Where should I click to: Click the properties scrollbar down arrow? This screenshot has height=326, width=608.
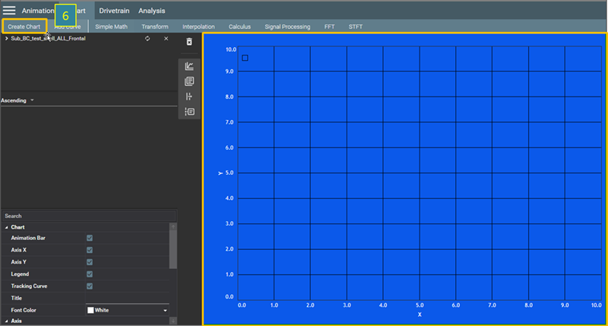(x=173, y=321)
